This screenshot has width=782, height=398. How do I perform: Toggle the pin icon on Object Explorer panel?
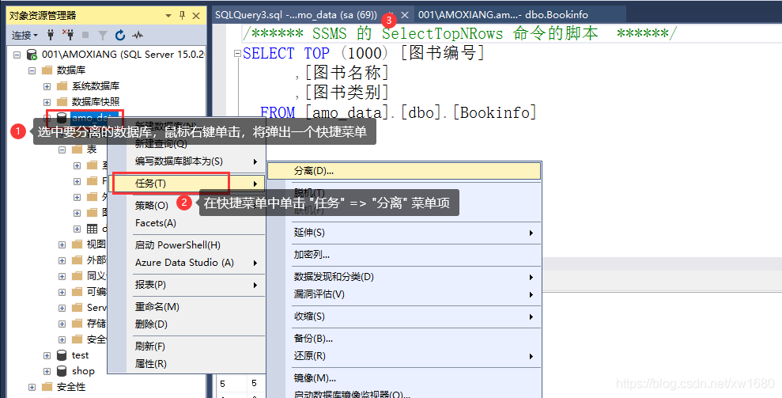(x=182, y=15)
